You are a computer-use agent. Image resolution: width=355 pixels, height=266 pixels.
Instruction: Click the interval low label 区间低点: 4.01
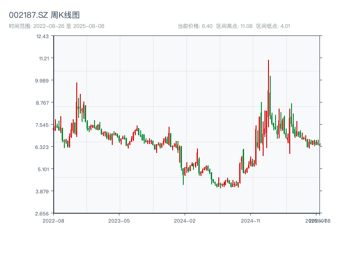pyautogui.click(x=273, y=26)
